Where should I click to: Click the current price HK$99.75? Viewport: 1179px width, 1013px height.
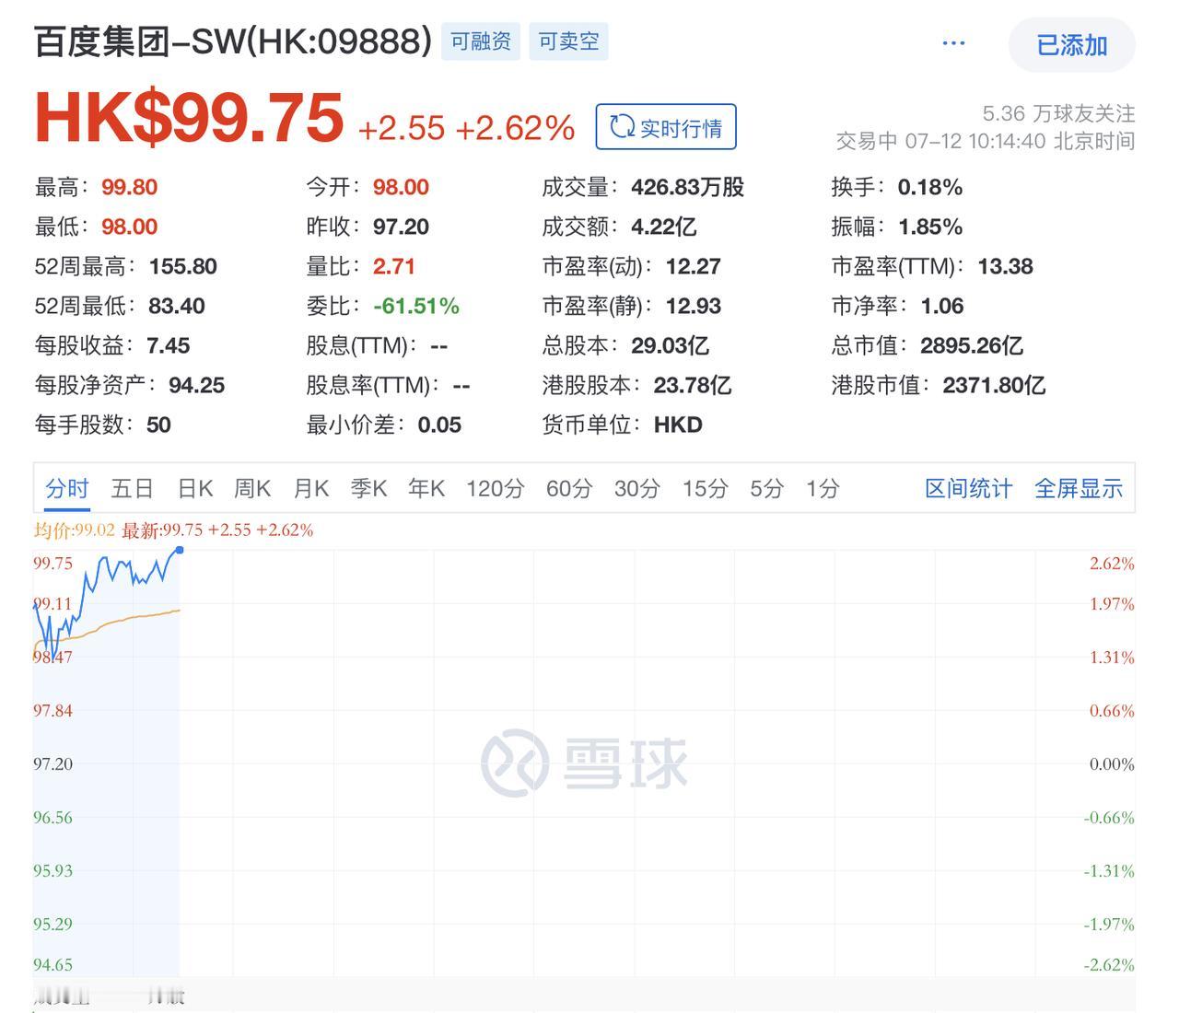[x=189, y=118]
